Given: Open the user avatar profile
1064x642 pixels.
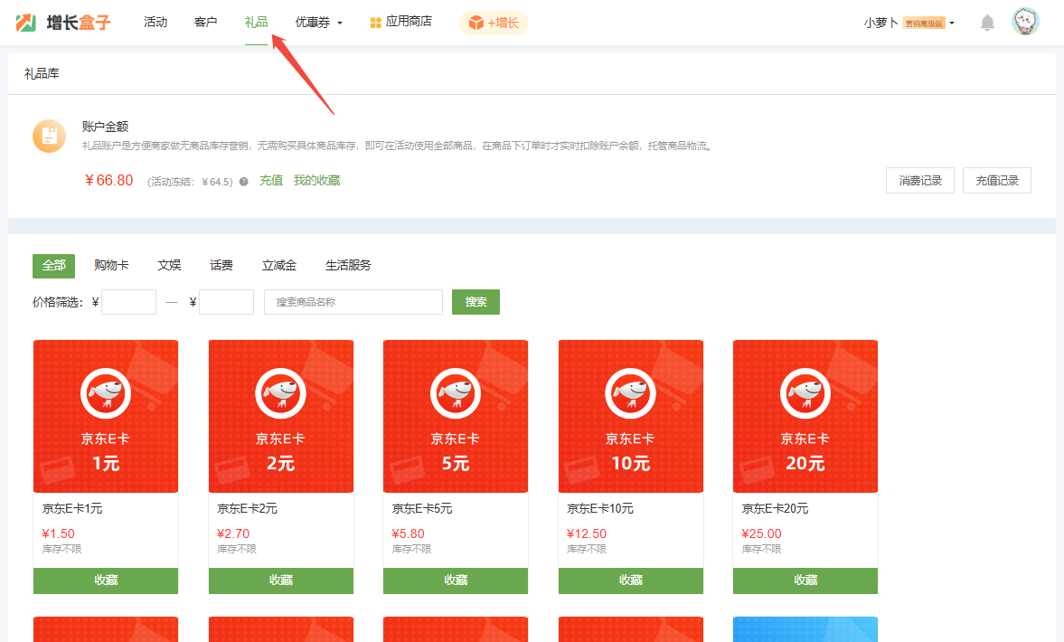Looking at the screenshot, I should 1024,22.
